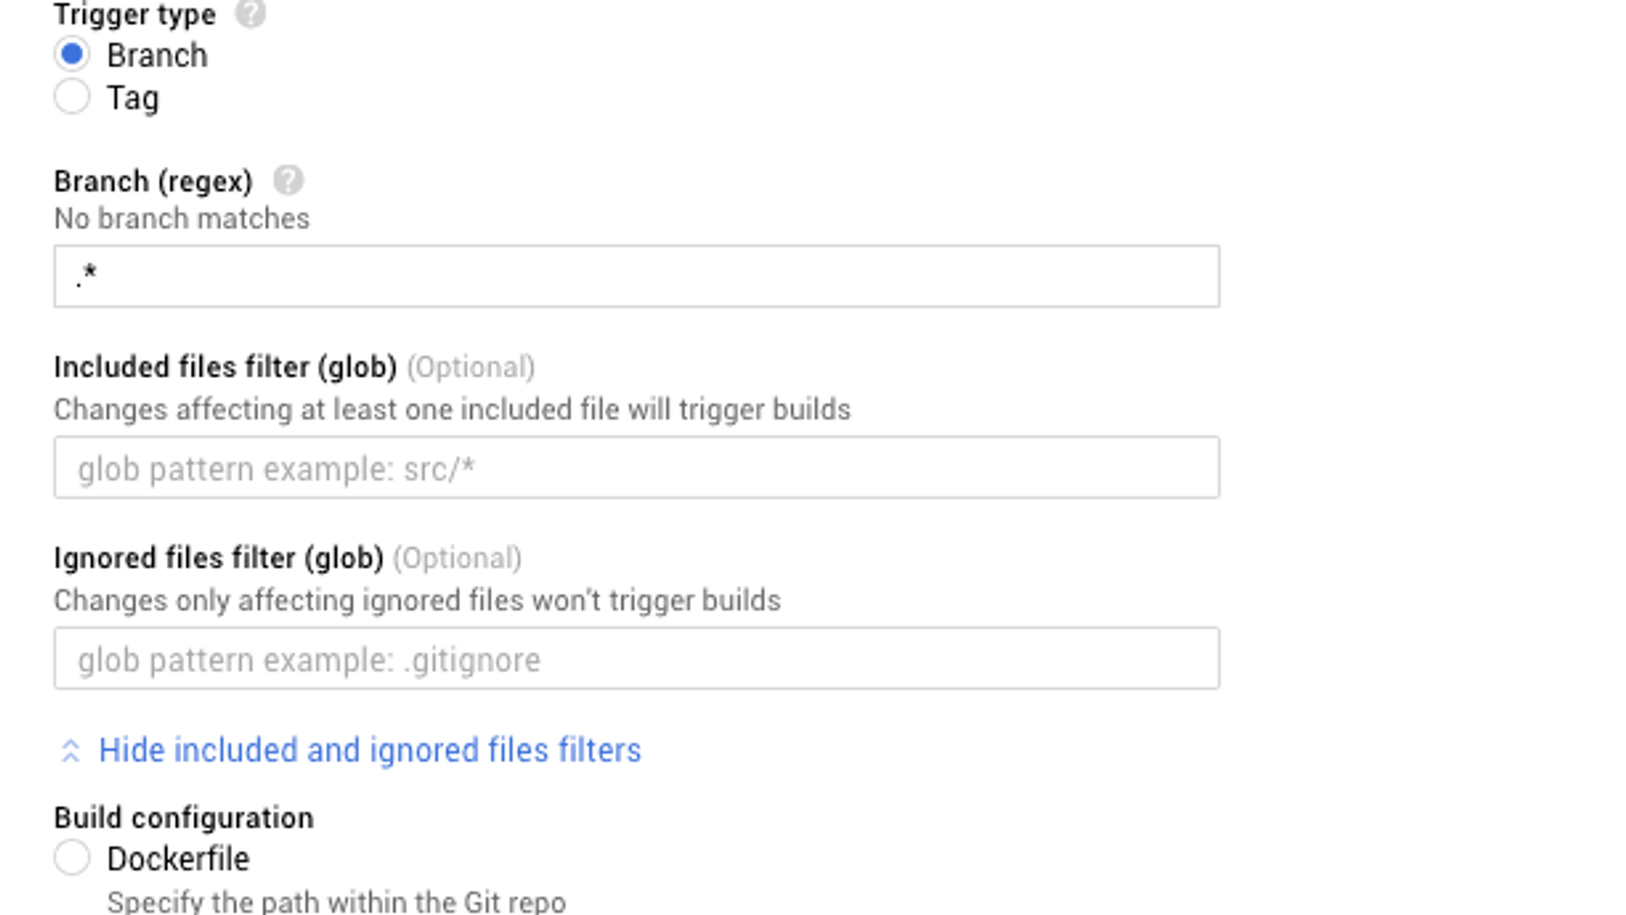This screenshot has height=915, width=1626.
Task: Select the Tag trigger type radio button
Action: (72, 97)
